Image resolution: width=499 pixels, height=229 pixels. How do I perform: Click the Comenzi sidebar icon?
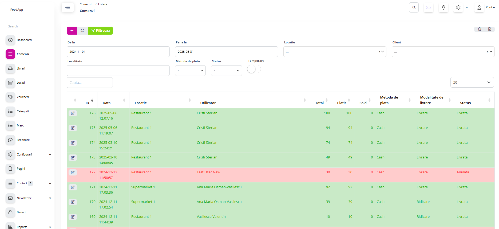10,54
